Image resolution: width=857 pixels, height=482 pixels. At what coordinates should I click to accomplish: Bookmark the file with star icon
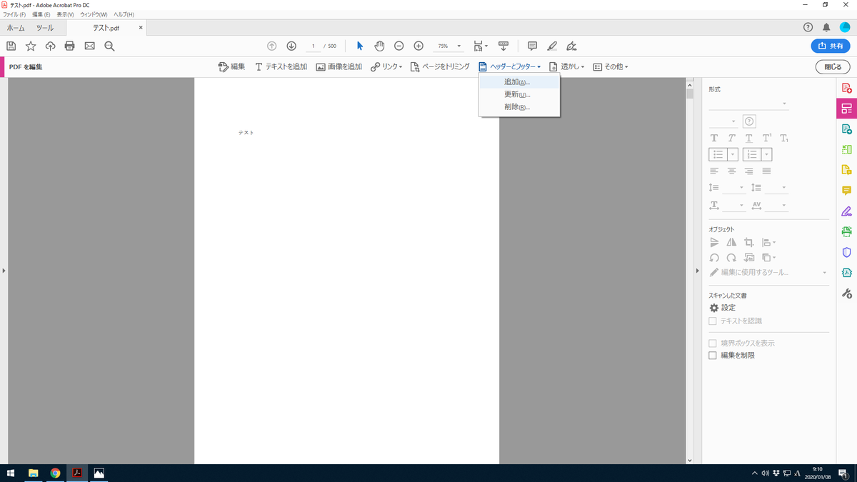tap(31, 46)
